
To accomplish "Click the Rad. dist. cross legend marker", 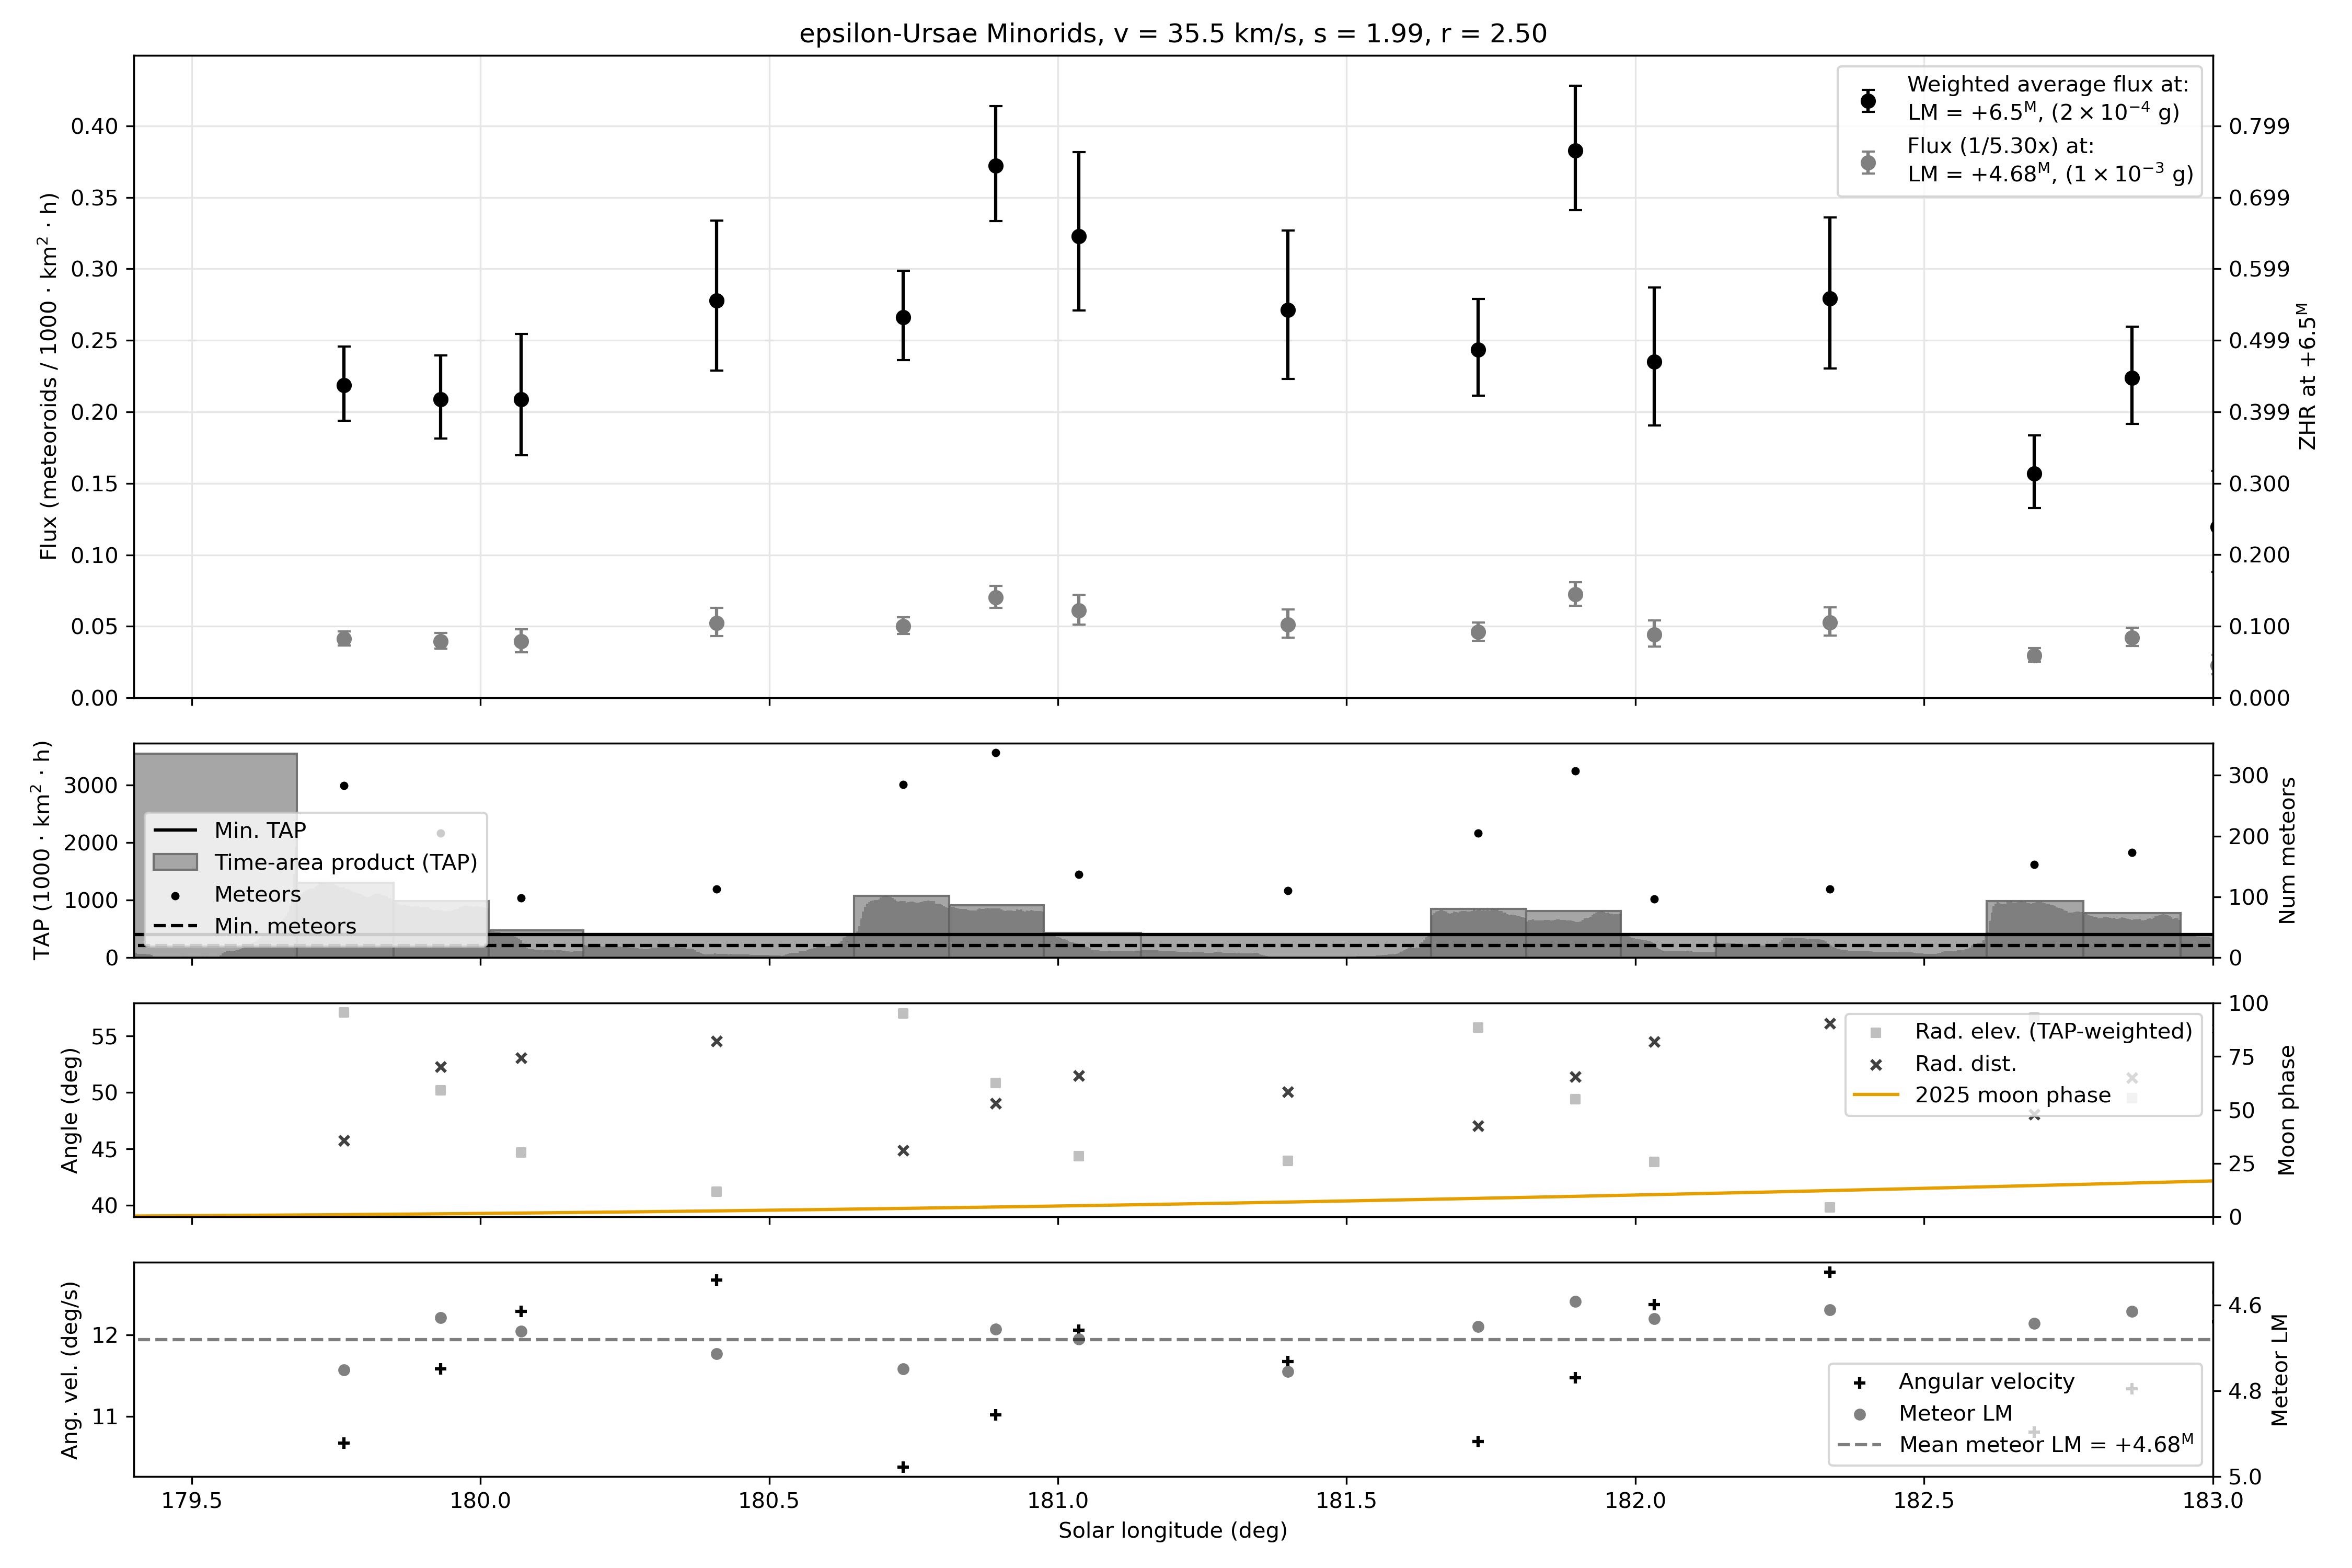I will tap(1875, 1065).
